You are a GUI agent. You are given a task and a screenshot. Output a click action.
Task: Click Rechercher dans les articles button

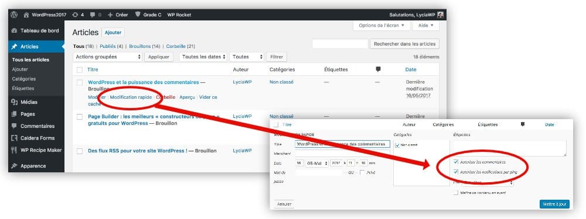coord(404,44)
